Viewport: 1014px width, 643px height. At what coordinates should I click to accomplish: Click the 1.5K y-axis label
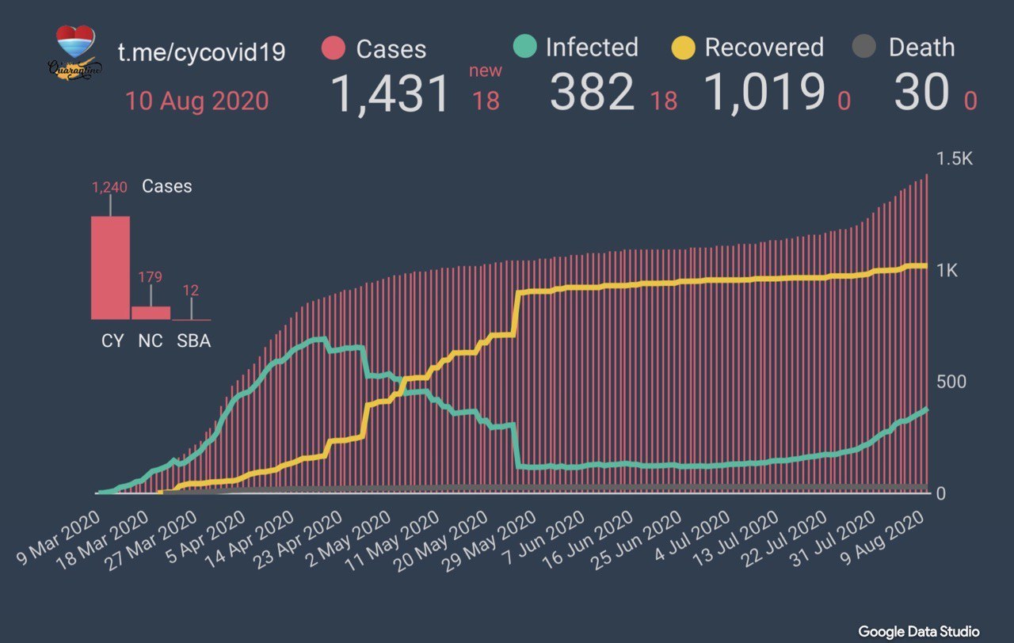[954, 158]
